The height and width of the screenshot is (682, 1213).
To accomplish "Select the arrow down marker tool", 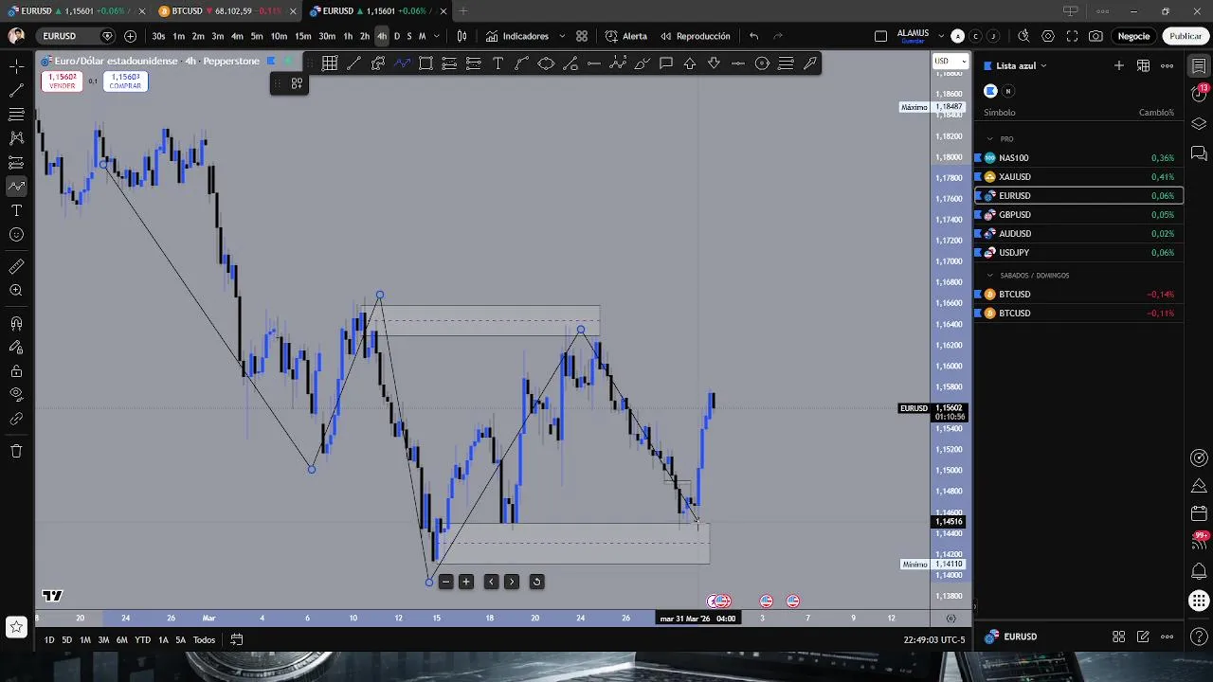I will coord(714,63).
